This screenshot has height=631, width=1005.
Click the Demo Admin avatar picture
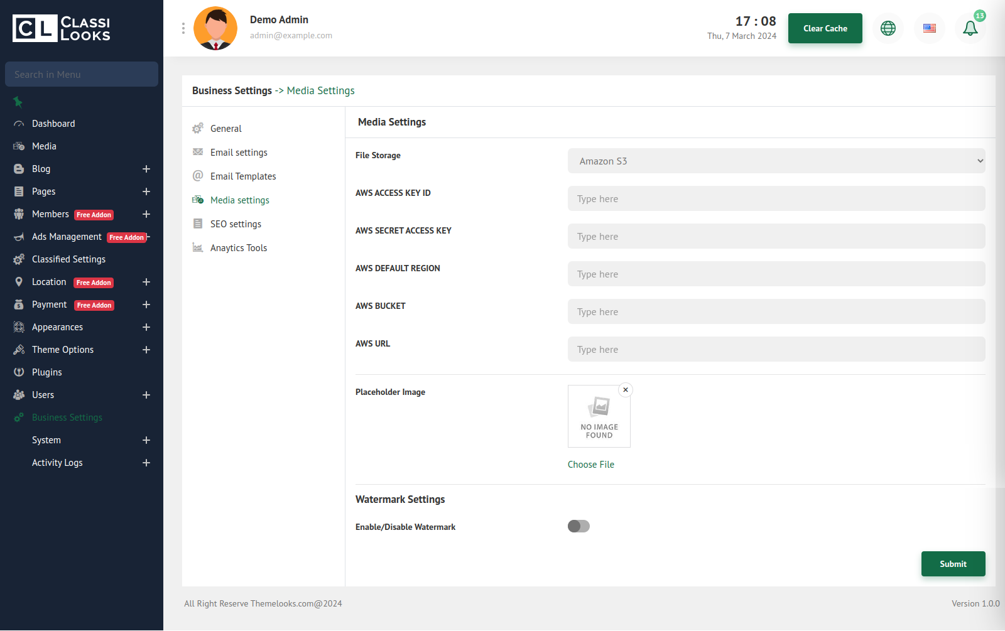point(215,28)
